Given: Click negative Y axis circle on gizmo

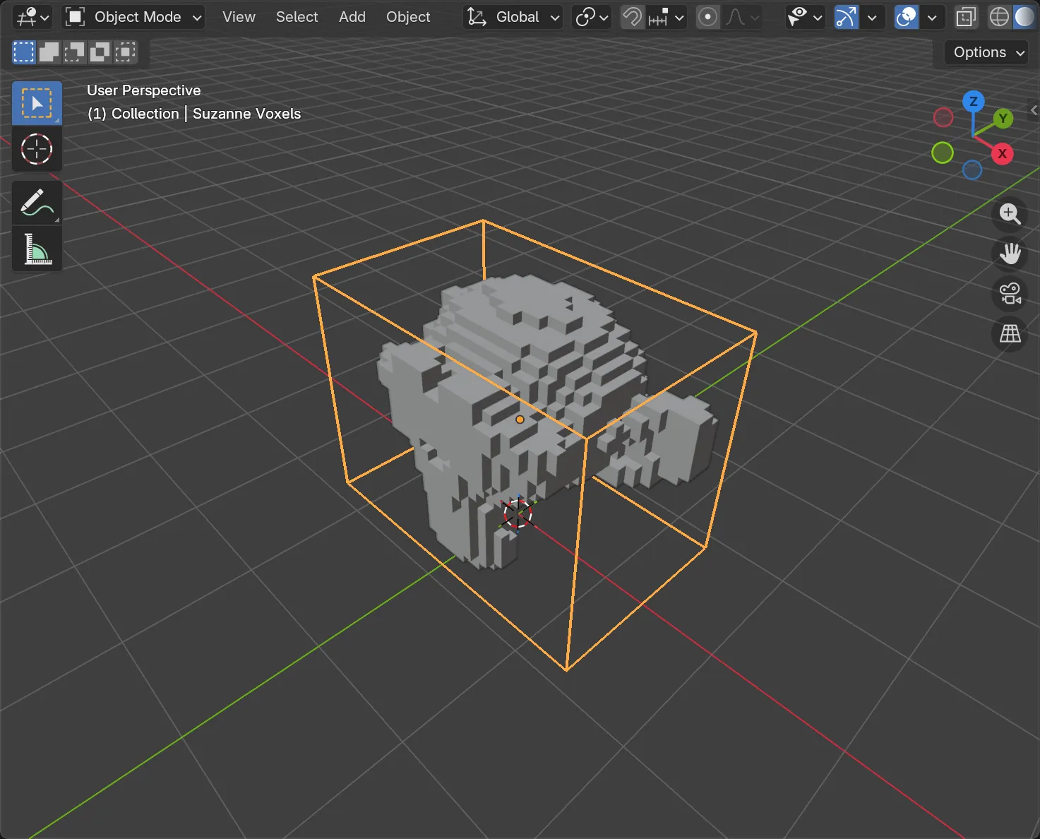Looking at the screenshot, I should pyautogui.click(x=943, y=153).
